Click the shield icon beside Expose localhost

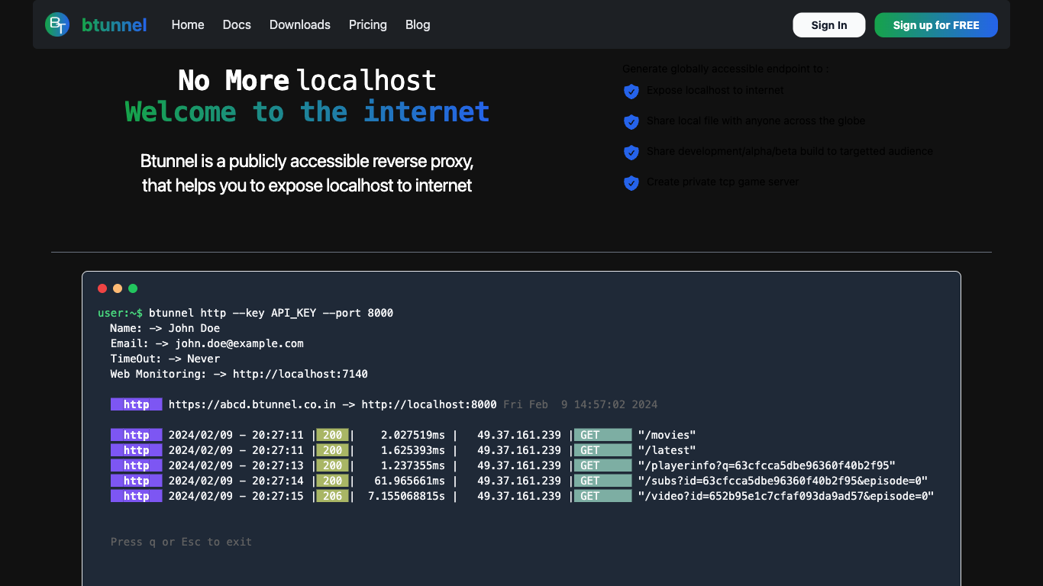pyautogui.click(x=631, y=92)
